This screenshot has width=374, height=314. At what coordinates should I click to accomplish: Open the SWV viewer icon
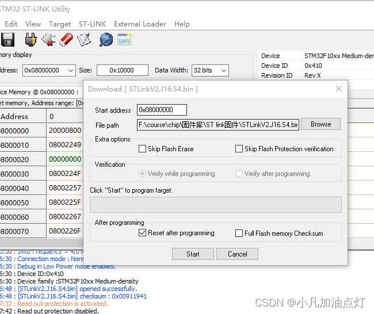(x=124, y=40)
